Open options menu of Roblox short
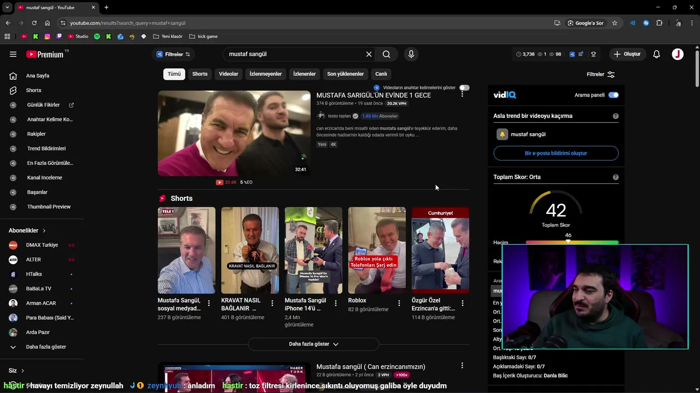Viewport: 700px width, 393px height. coord(399,303)
